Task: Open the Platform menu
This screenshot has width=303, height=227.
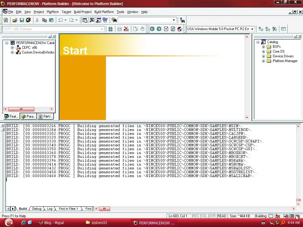Action: 53,12
